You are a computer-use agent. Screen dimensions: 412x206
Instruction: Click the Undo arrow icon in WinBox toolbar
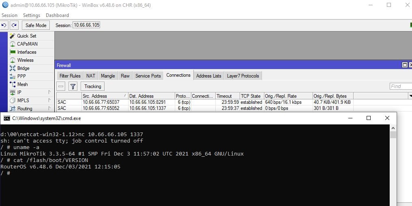click(x=4, y=25)
